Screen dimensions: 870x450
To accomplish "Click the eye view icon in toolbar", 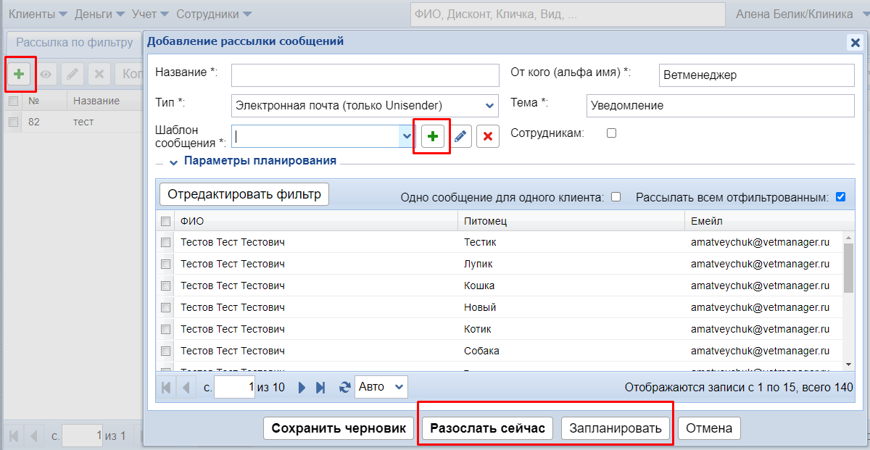I will click(46, 74).
